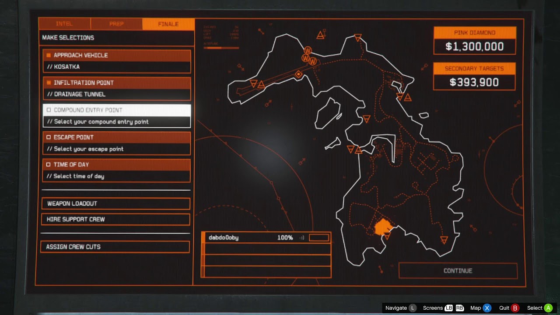Toggle the Approach Vehicle checkbox

pyautogui.click(x=49, y=56)
